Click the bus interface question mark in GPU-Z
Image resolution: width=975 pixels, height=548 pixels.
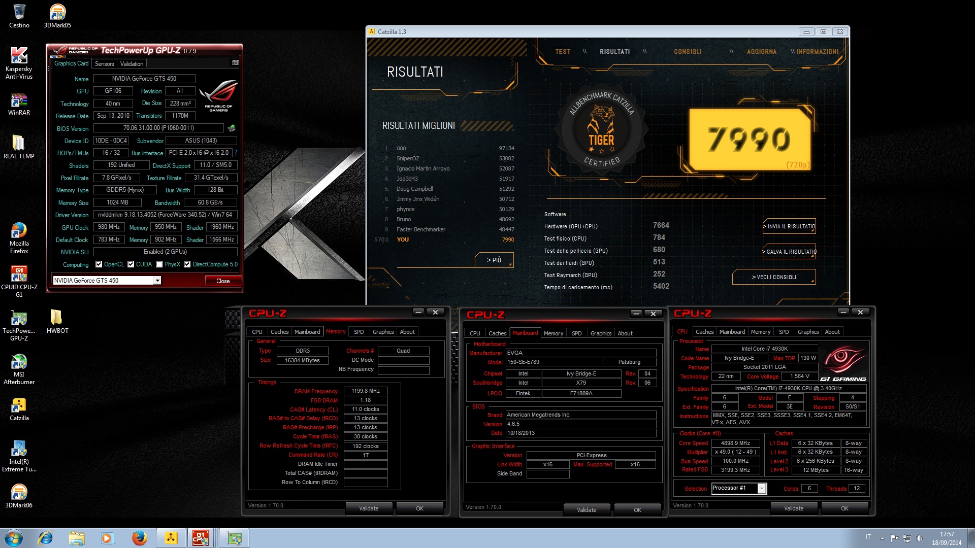pos(236,153)
